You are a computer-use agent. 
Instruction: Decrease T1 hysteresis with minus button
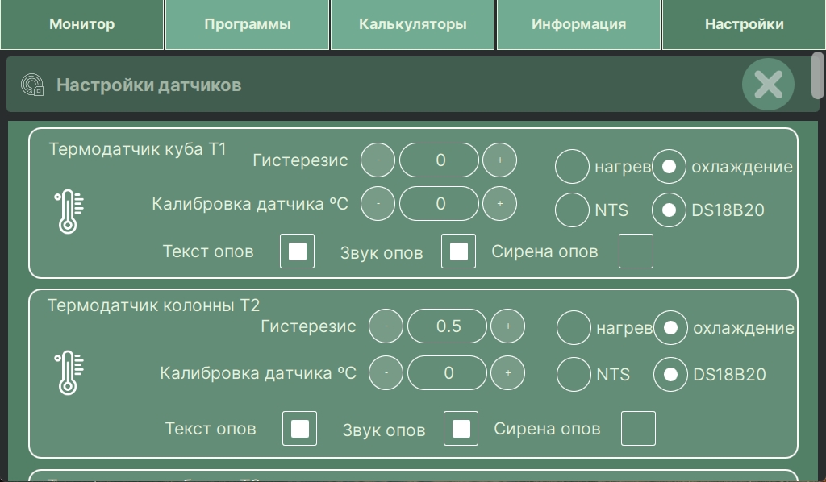coord(378,160)
